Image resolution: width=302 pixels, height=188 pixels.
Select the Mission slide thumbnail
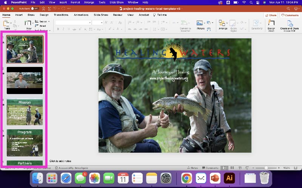tap(25, 112)
